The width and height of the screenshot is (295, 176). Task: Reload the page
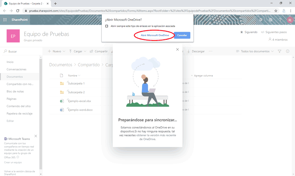(x=18, y=11)
